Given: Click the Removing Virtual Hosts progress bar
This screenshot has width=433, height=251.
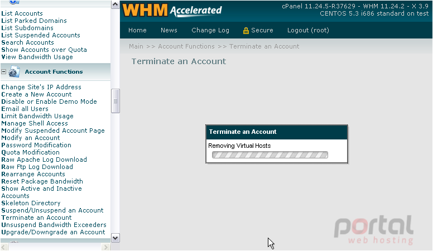Looking at the screenshot, I should click(x=270, y=155).
